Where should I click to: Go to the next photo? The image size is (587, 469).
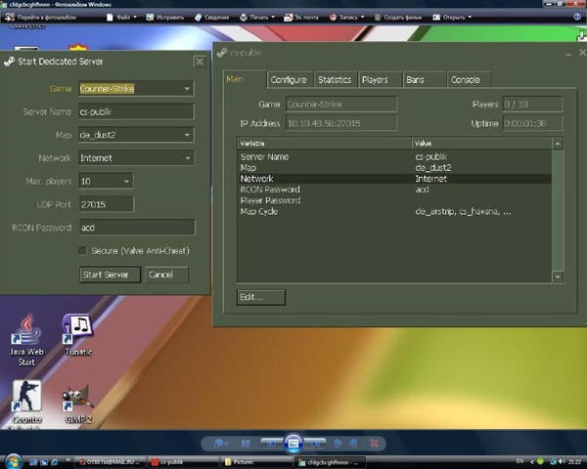coord(315,444)
